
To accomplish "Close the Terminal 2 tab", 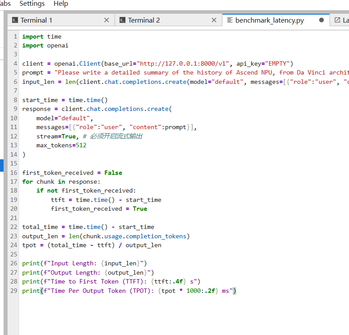I will [x=214, y=20].
